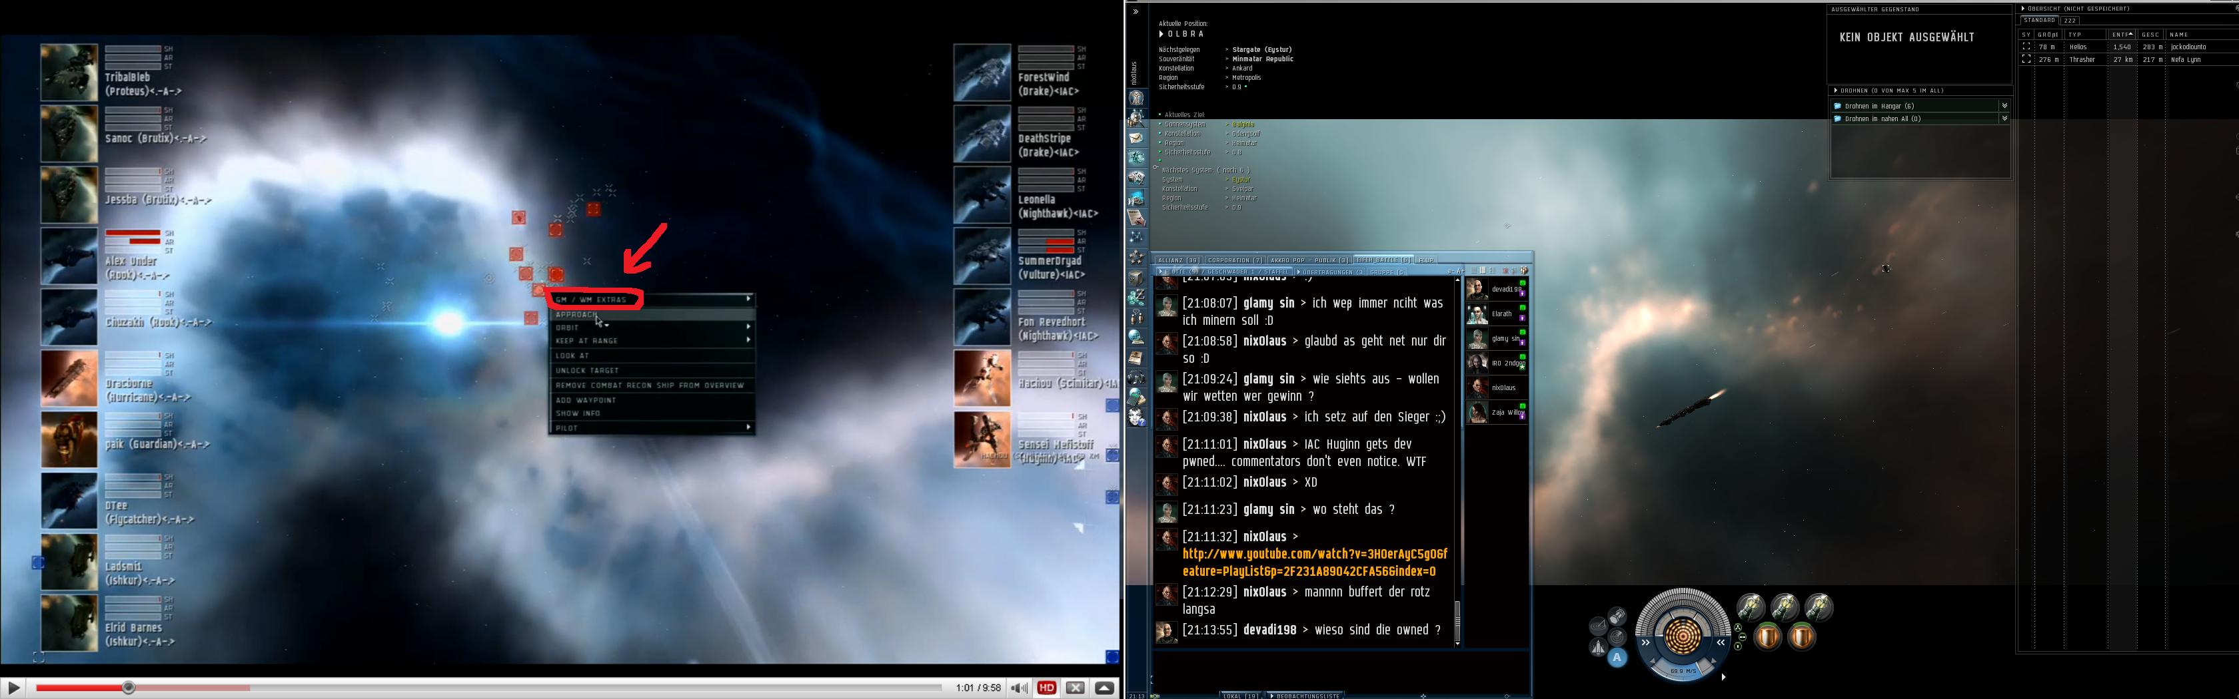Click TribalBleb's Proteus ship portrait
This screenshot has width=2239, height=699.
click(69, 72)
